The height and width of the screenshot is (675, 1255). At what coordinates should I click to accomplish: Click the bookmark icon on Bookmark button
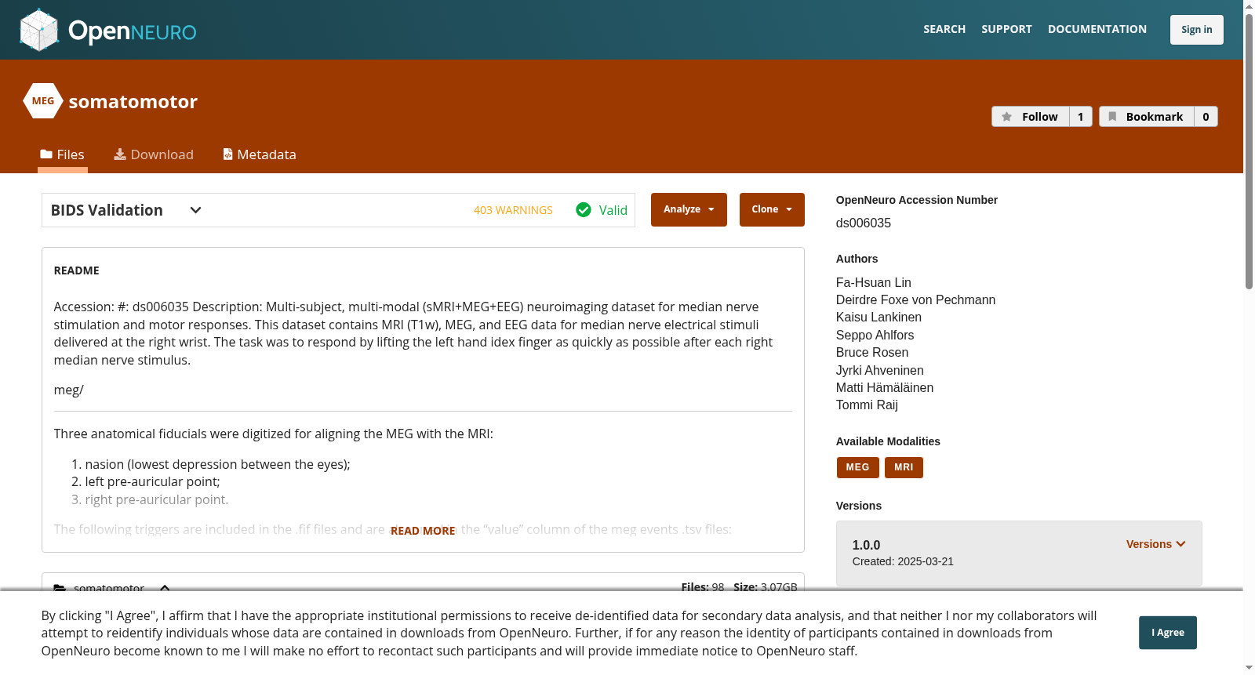(1112, 117)
